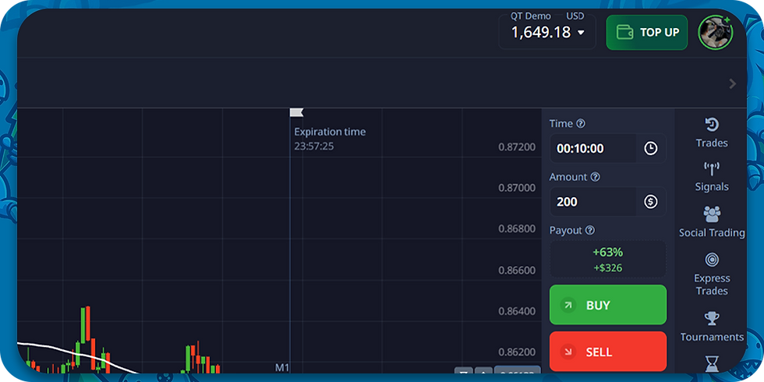Click the TOP UP button
This screenshot has width=764, height=382.
click(x=646, y=32)
